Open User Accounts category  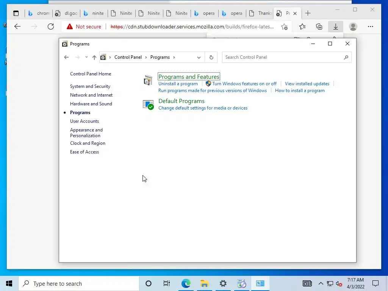tap(84, 121)
